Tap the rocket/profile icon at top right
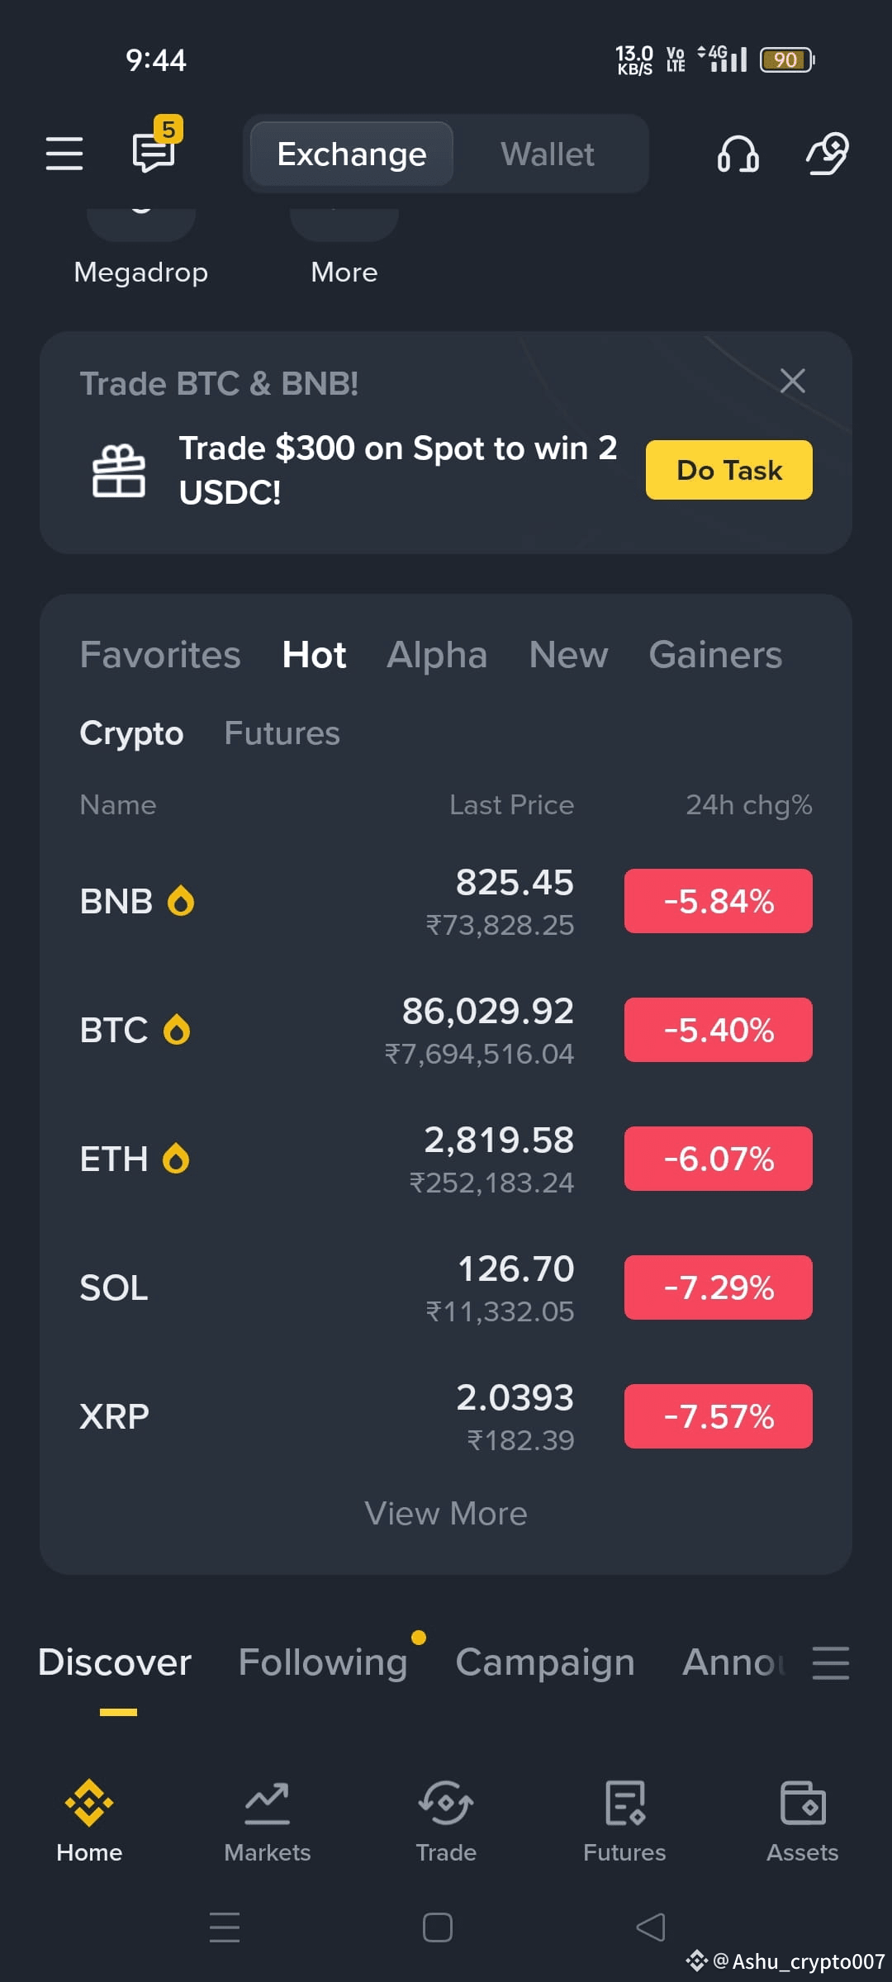Viewport: 892px width, 1982px height. point(828,154)
